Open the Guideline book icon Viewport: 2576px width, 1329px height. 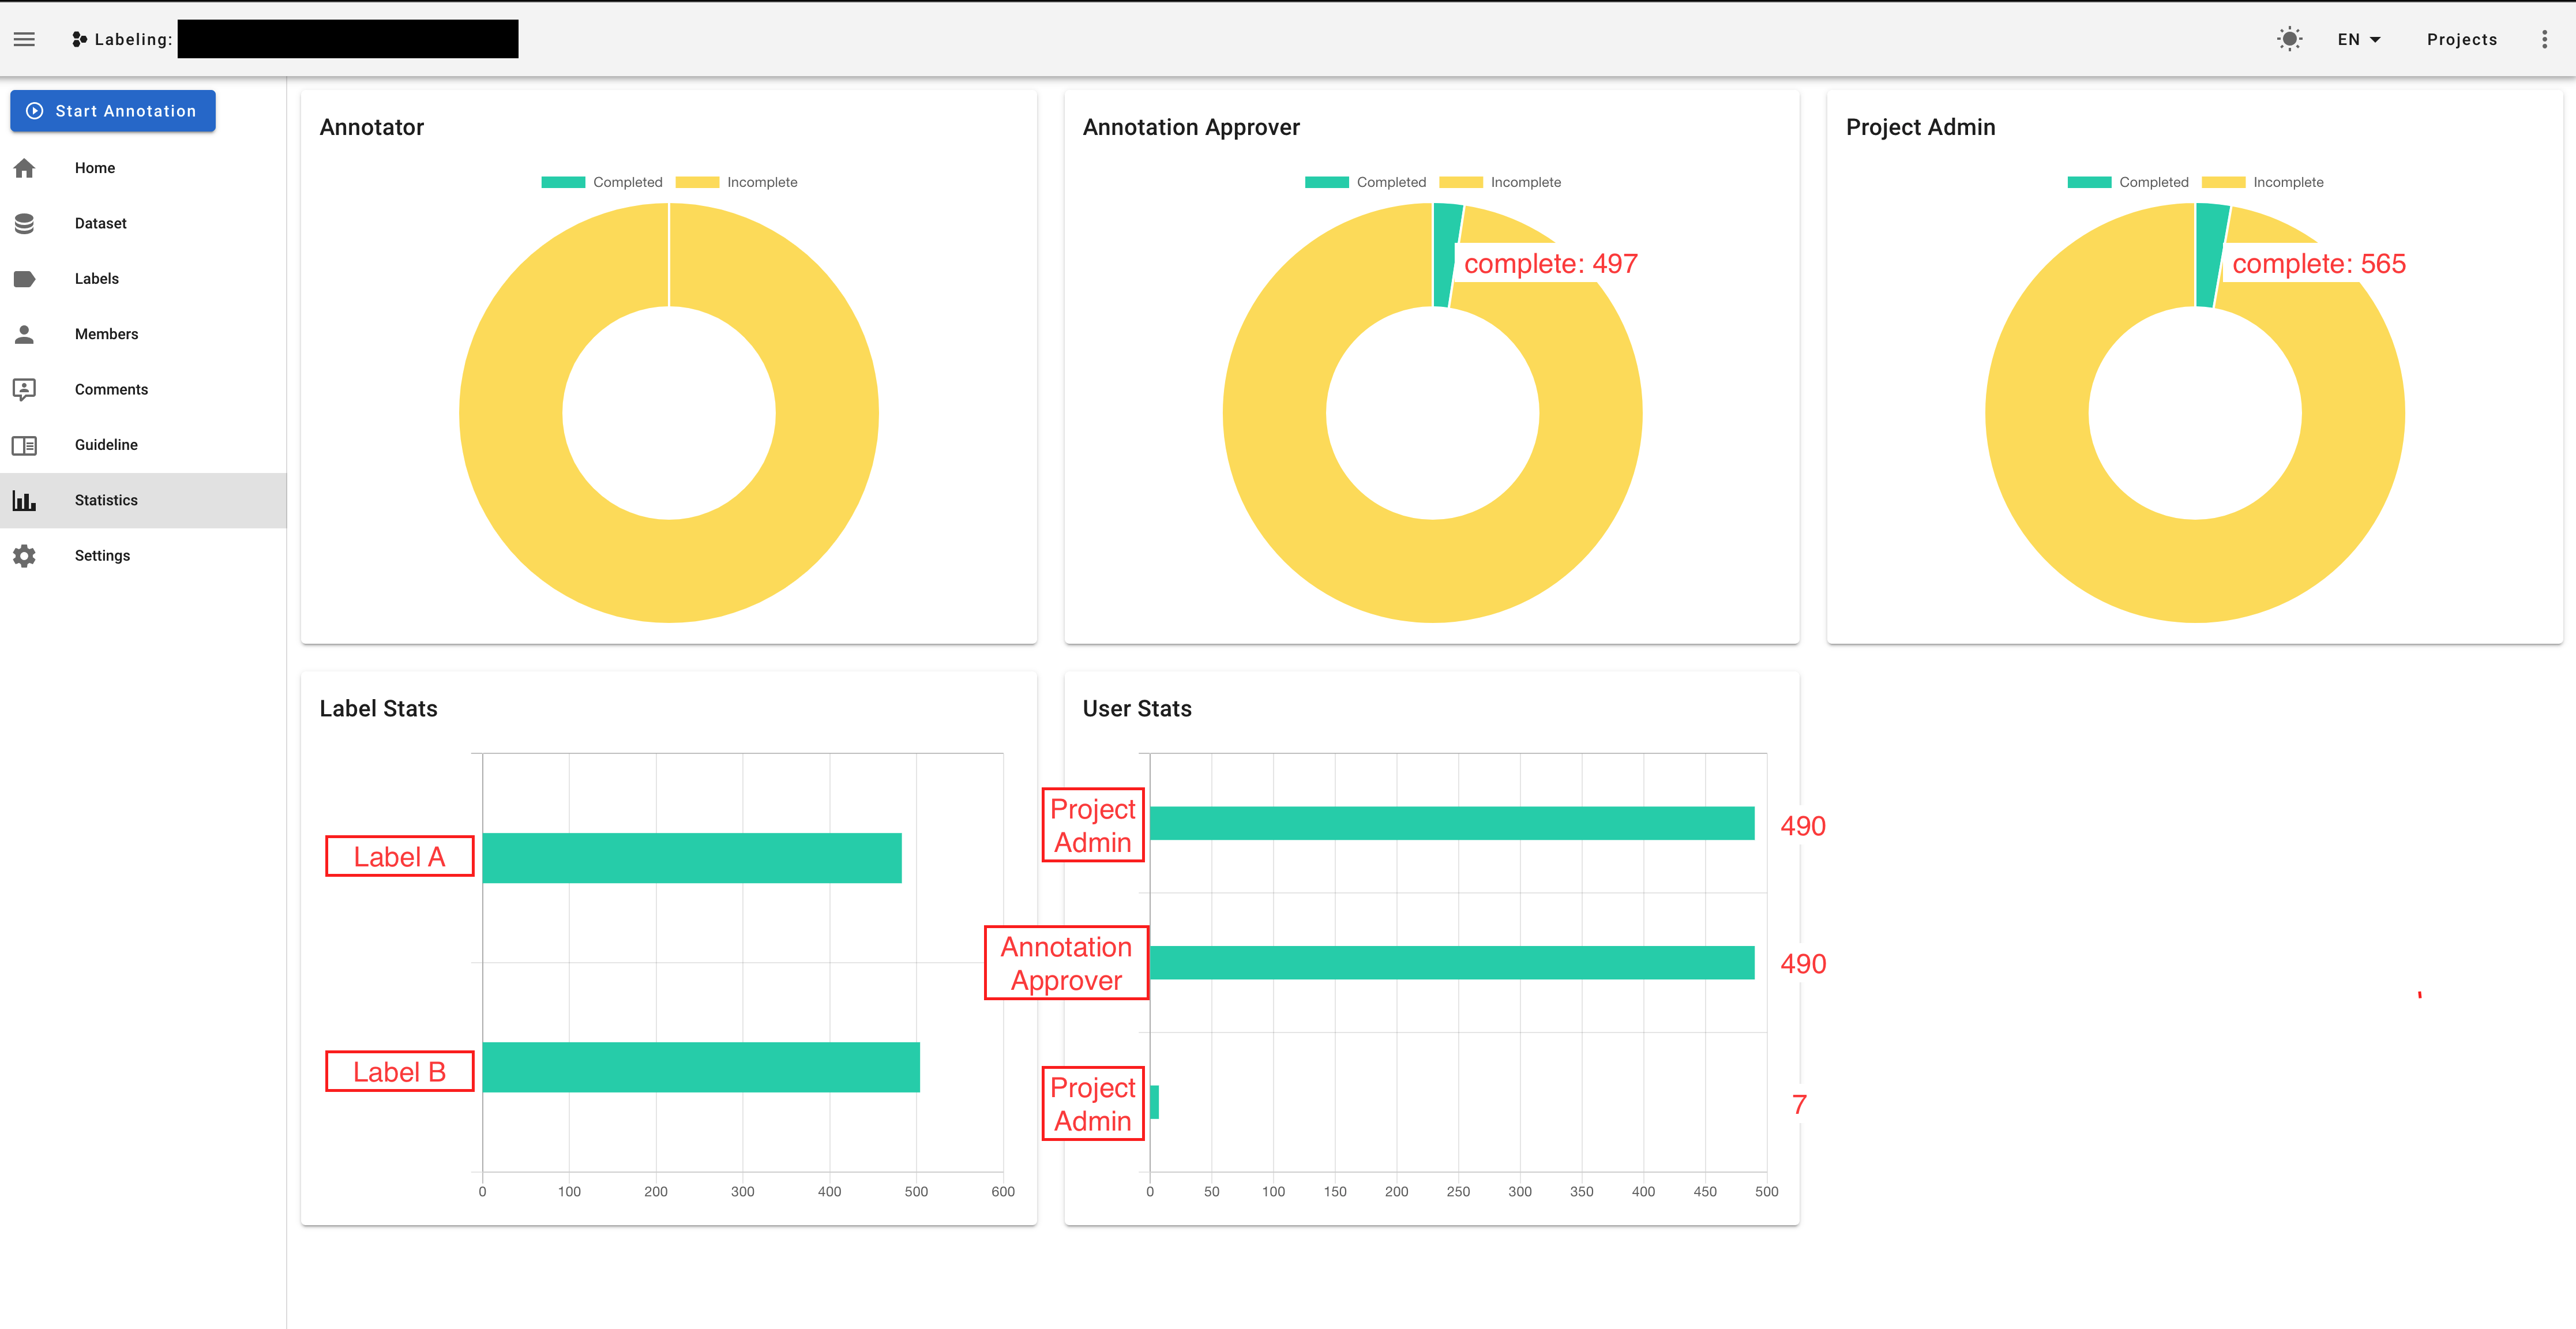(25, 445)
